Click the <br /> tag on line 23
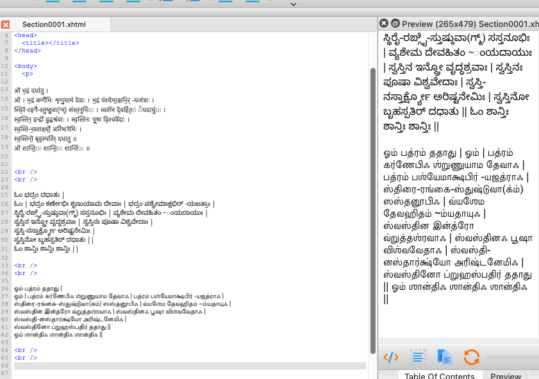The width and height of the screenshot is (539, 379). click(26, 180)
